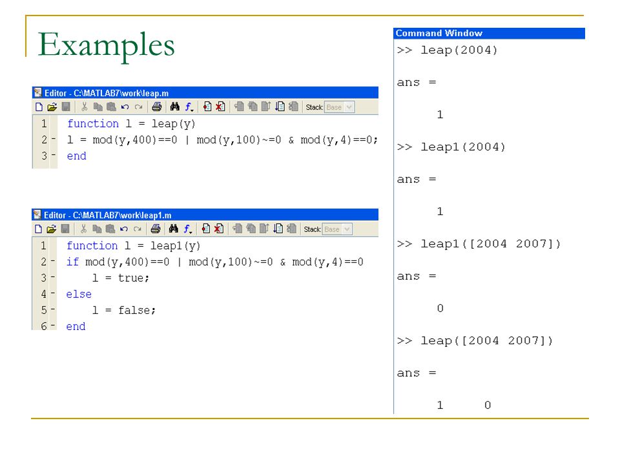620x465 pixels.
Task: Click 'Examples' slide heading
Action: [x=107, y=45]
